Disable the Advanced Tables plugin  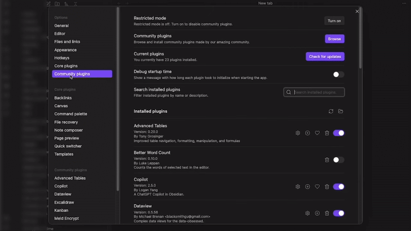pyautogui.click(x=339, y=133)
